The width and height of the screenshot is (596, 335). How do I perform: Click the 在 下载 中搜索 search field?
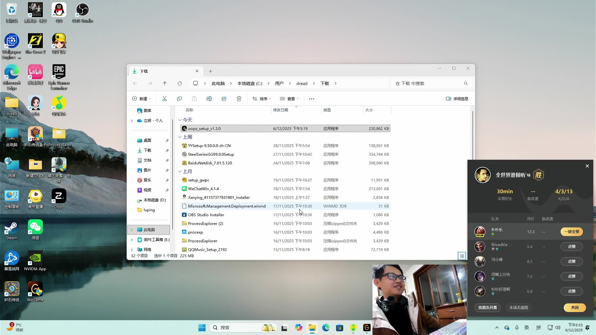click(x=428, y=83)
